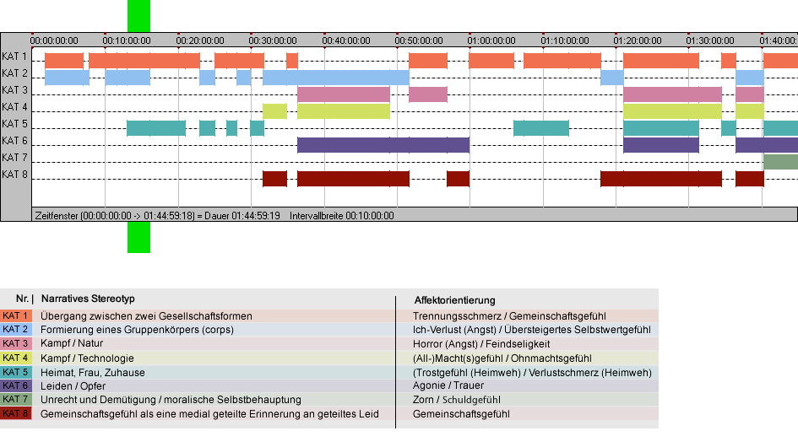Viewport: 798px width, 447px height.
Task: Select the green segment on the KAT 7 track
Action: [x=780, y=162]
